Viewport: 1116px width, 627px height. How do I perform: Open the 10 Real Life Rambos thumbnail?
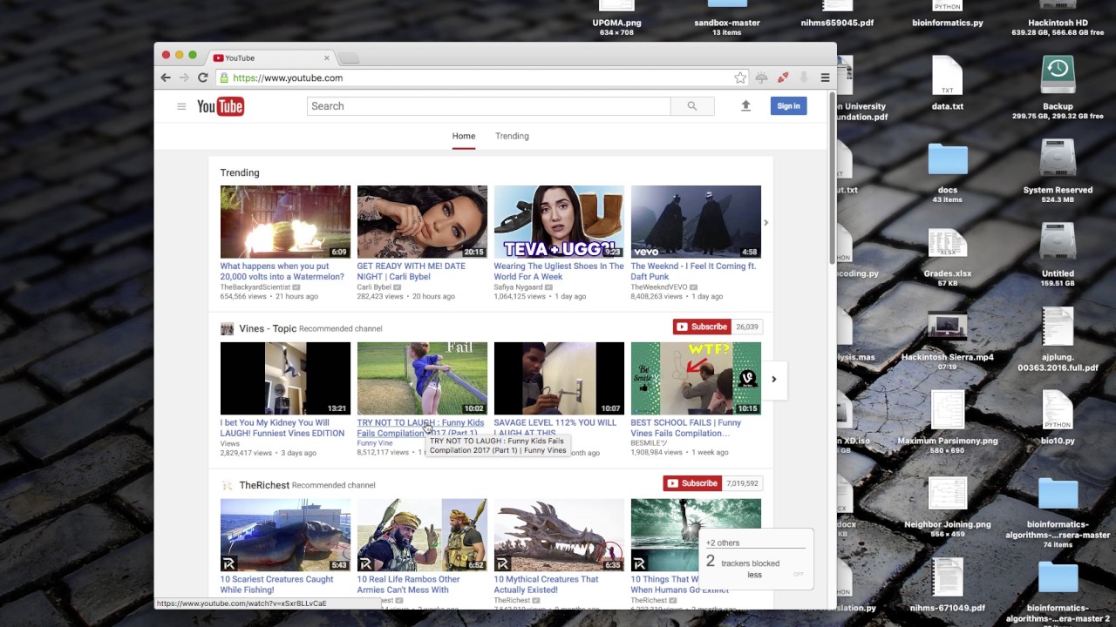pyautogui.click(x=422, y=535)
